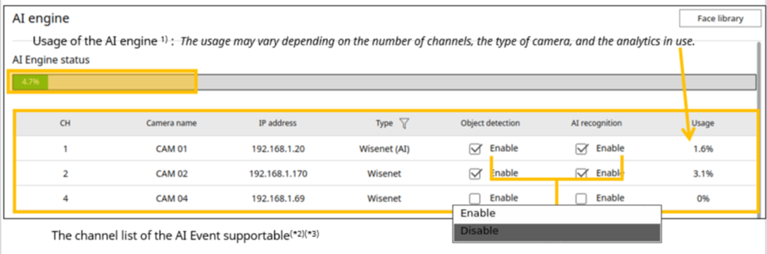Click the IP address column header
The image size is (767, 254).
click(x=277, y=123)
